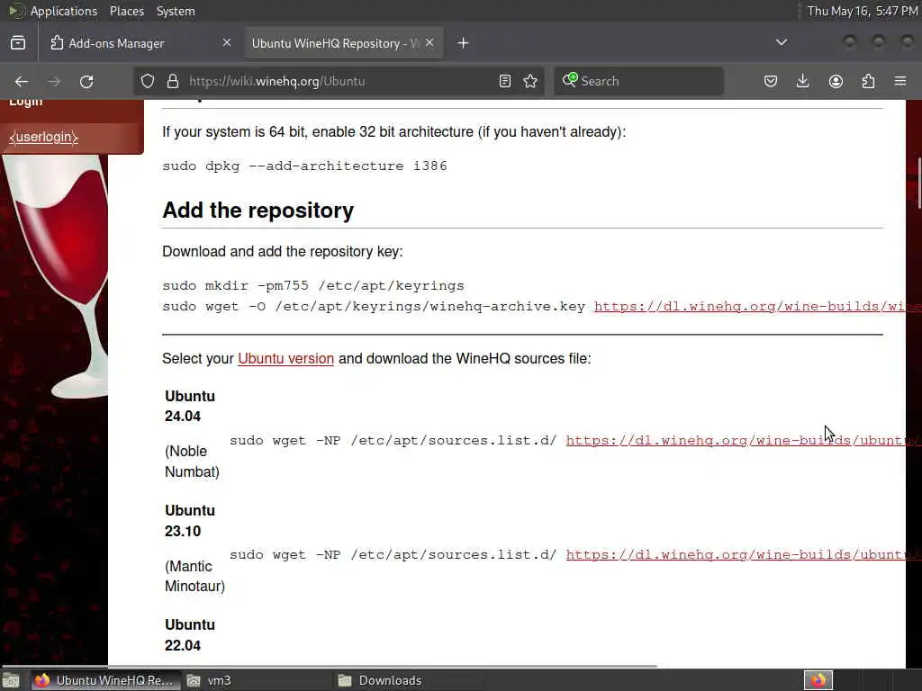
Task: Switch to the Downloads taskbar window
Action: point(407,680)
